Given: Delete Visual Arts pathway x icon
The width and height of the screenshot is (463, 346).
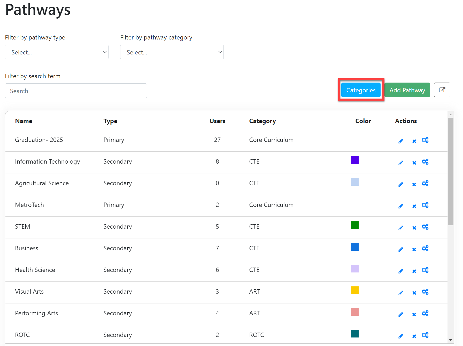Looking at the screenshot, I should click(x=414, y=293).
